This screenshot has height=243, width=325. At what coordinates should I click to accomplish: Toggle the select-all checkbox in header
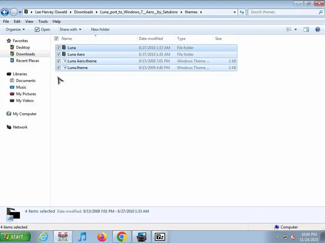tap(56, 38)
